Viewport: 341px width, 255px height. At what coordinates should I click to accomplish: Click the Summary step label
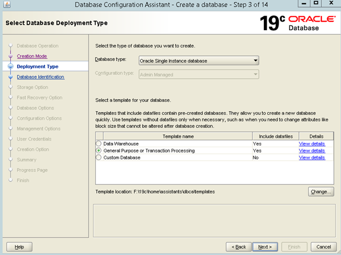pyautogui.click(x=27, y=160)
